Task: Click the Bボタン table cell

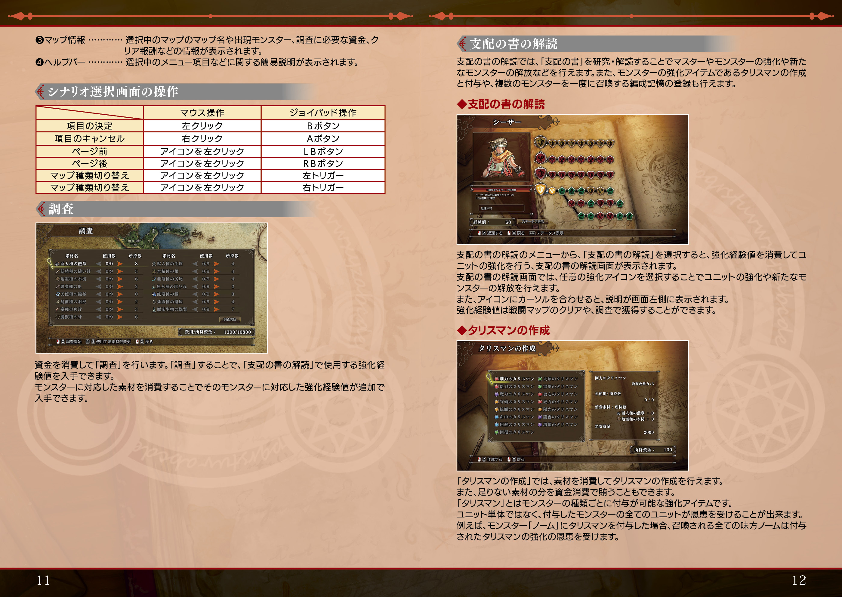Action: tap(323, 126)
